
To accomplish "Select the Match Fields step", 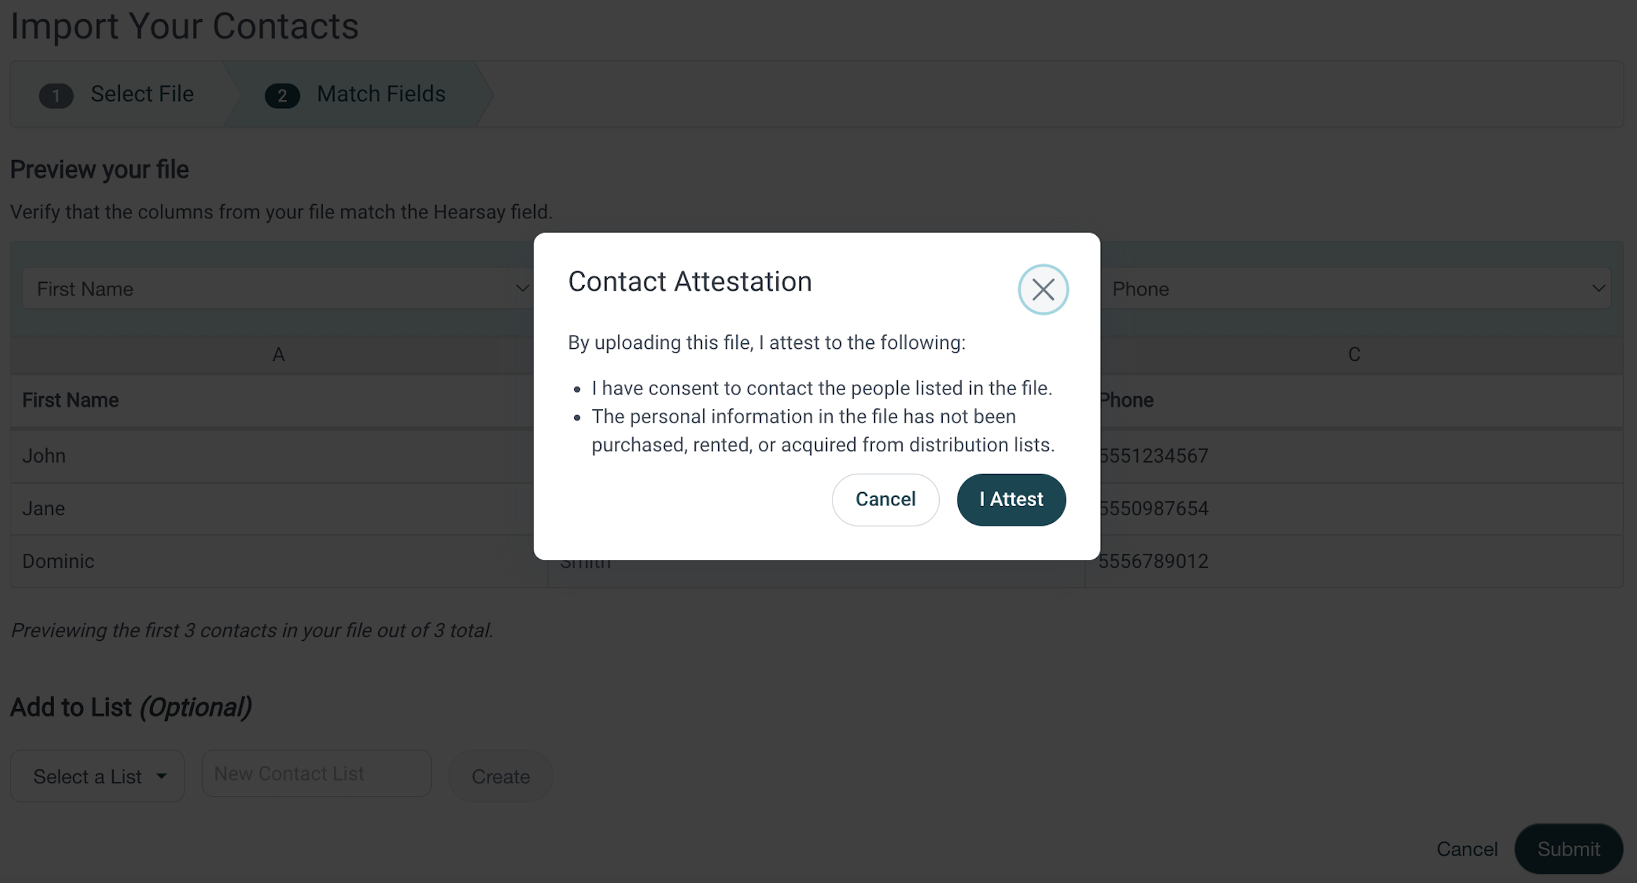I will (356, 94).
